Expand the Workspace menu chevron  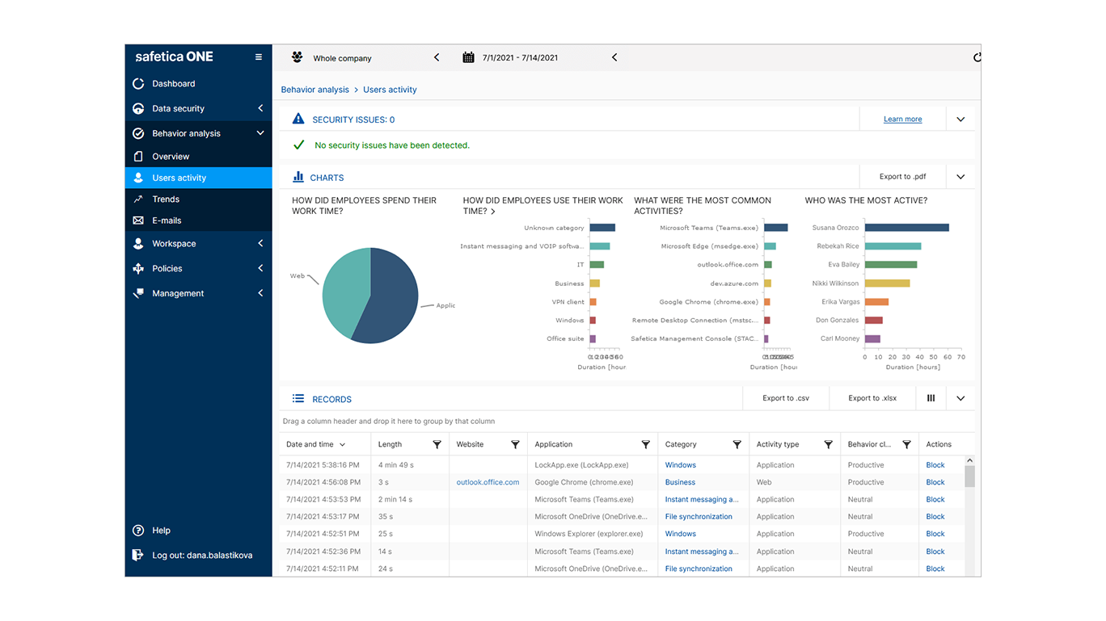(x=260, y=243)
